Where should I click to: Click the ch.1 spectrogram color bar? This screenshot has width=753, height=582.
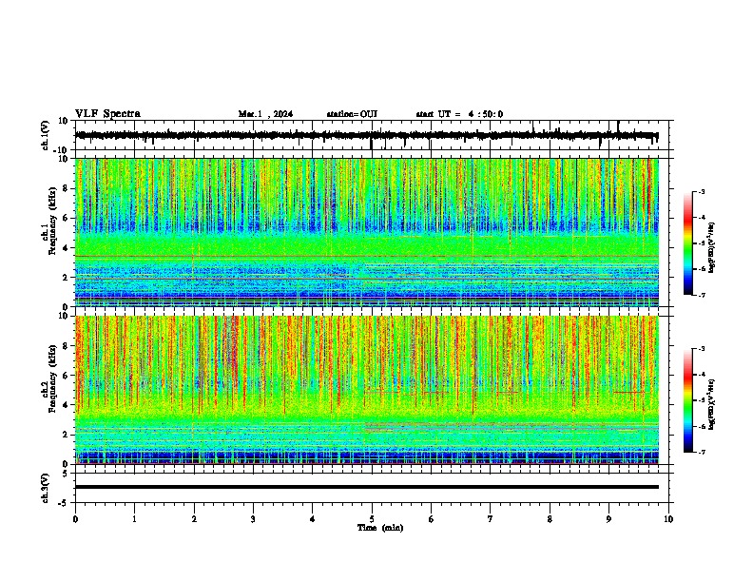[687, 243]
